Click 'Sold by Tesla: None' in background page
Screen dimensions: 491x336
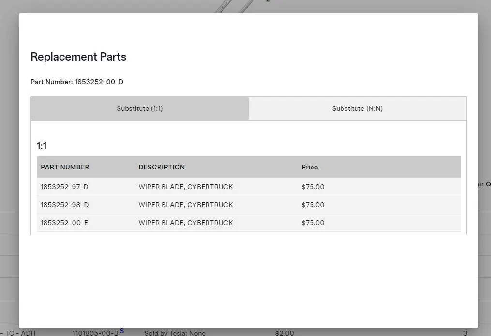point(175,333)
